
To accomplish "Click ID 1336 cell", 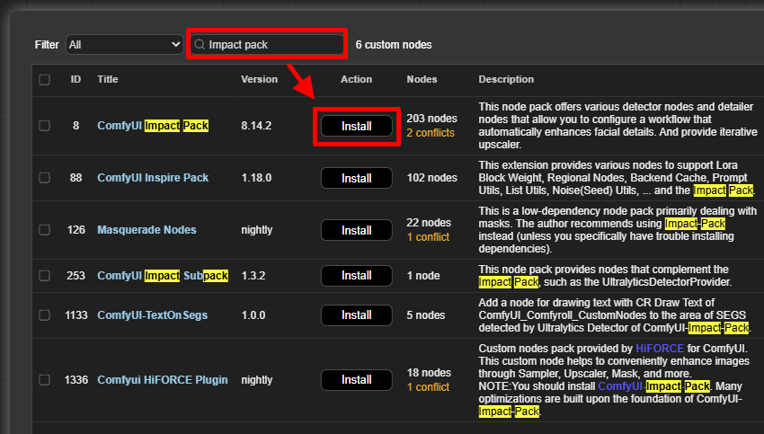I will 76,380.
